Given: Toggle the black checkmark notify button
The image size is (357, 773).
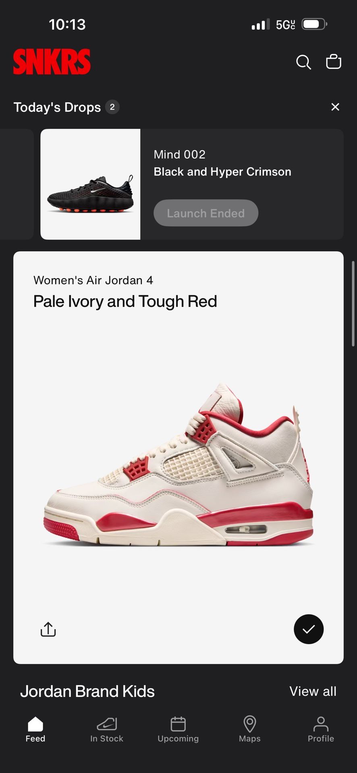Looking at the screenshot, I should (x=309, y=629).
